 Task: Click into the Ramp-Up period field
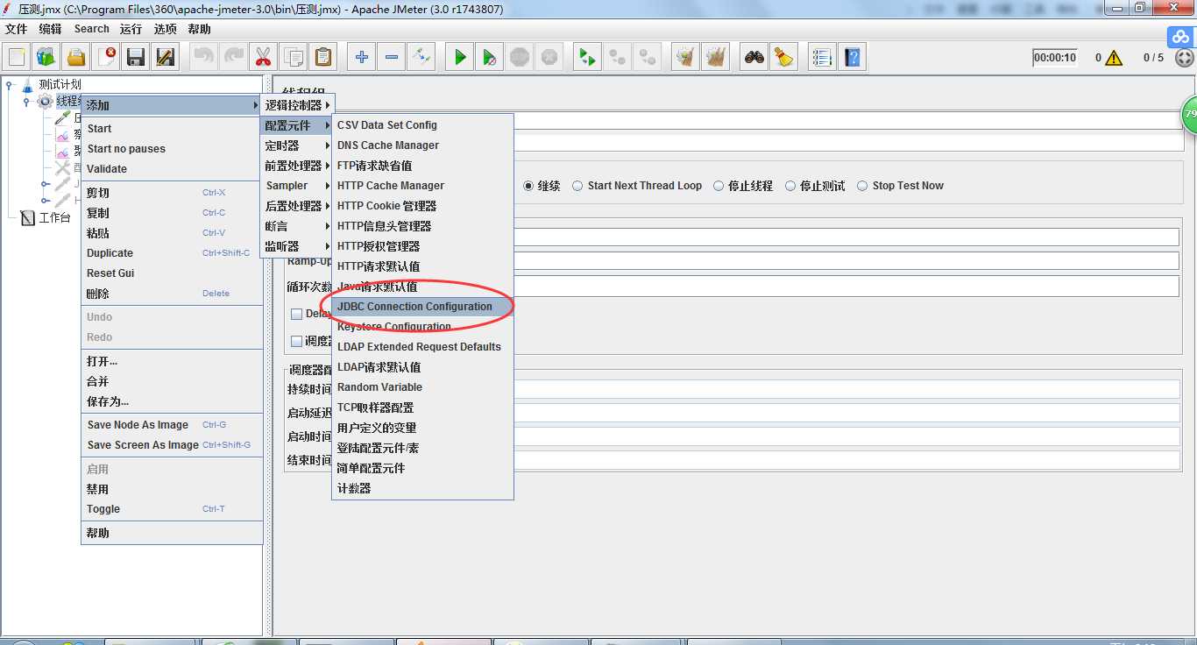click(x=846, y=261)
